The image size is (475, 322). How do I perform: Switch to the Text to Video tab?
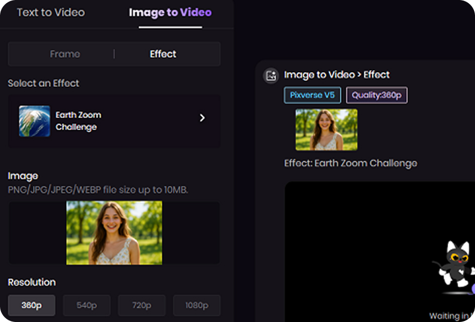coord(50,13)
